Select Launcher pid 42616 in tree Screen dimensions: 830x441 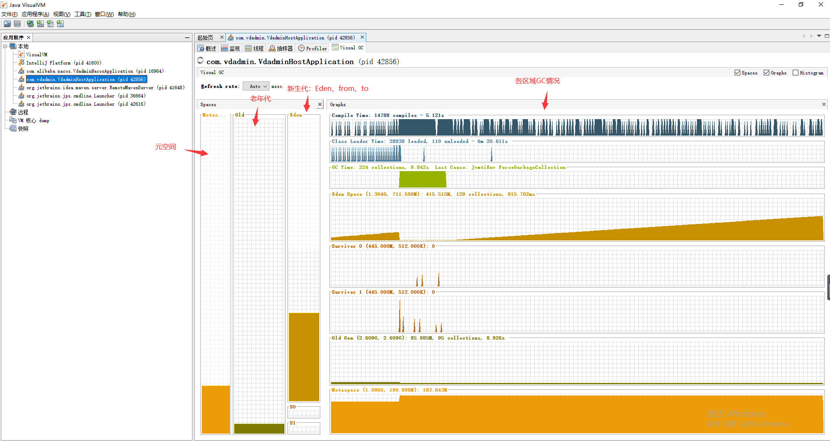click(86, 104)
